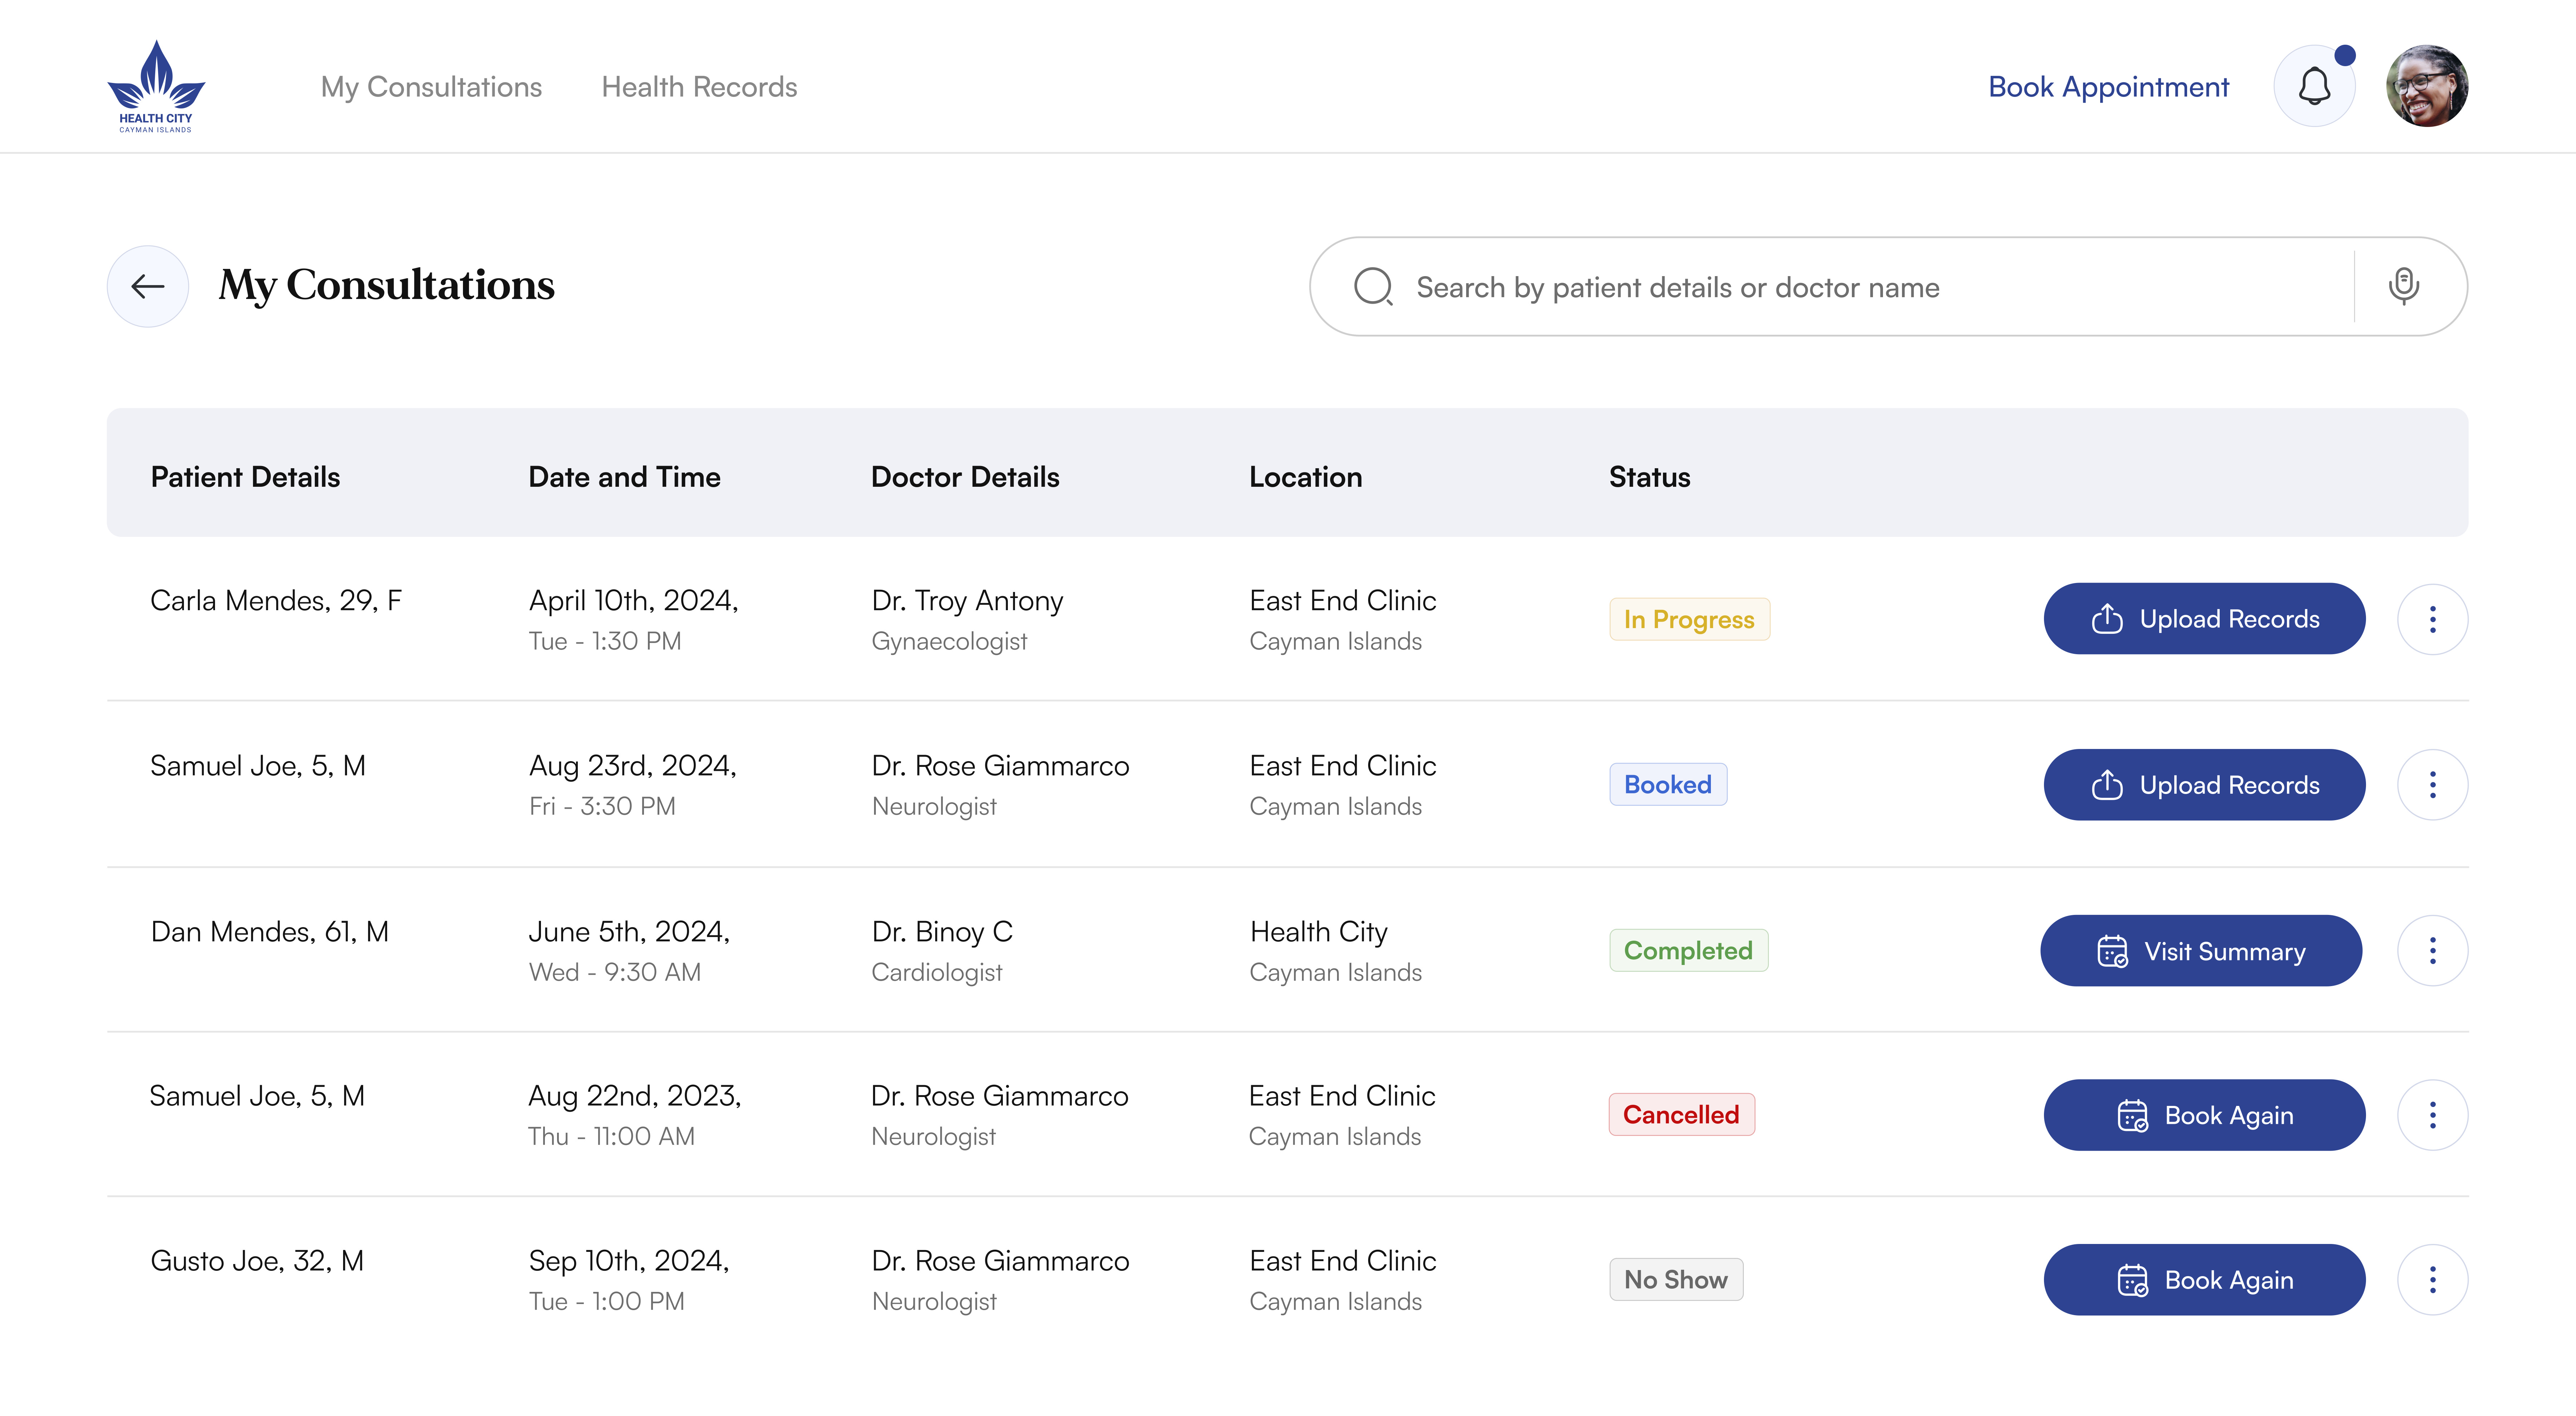Viewport: 2576px width, 1416px height.
Task: Select patient Dan Mendes, 61, M
Action: (x=270, y=932)
